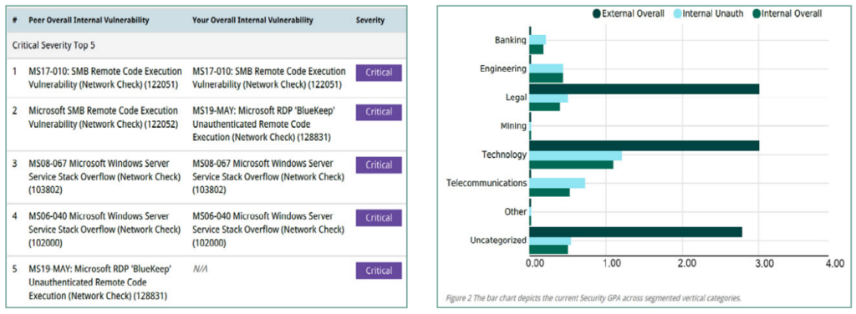Click the Severity column header
Screen dimensions: 856x314
370,20
